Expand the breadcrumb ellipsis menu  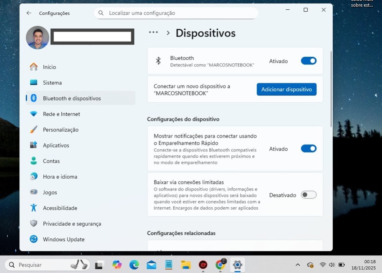(x=153, y=33)
